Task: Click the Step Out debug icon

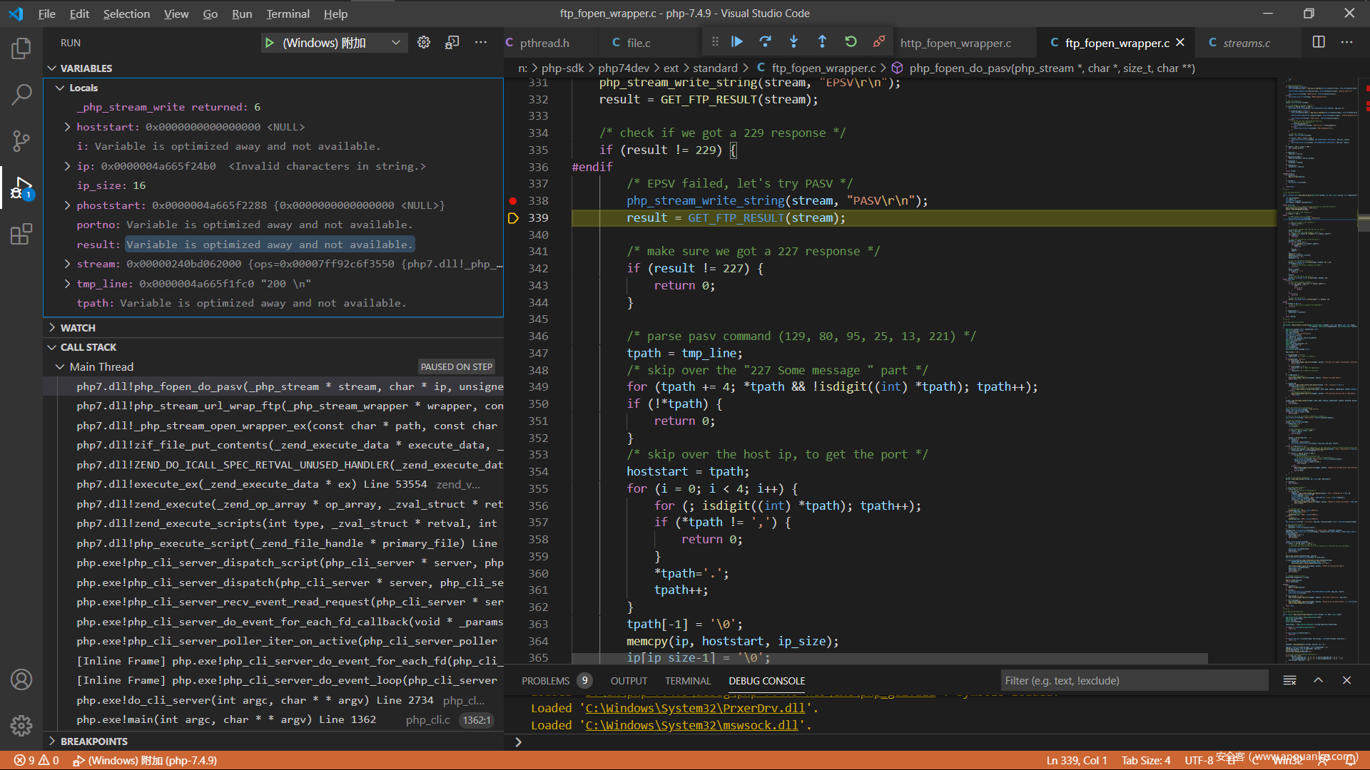Action: point(822,42)
